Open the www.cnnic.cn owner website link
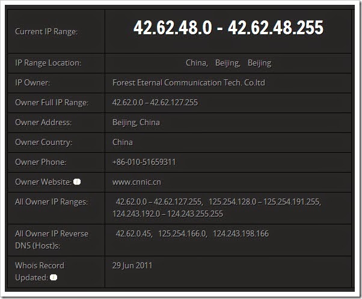Image resolution: width=362 pixels, height=299 pixels. pyautogui.click(x=137, y=182)
